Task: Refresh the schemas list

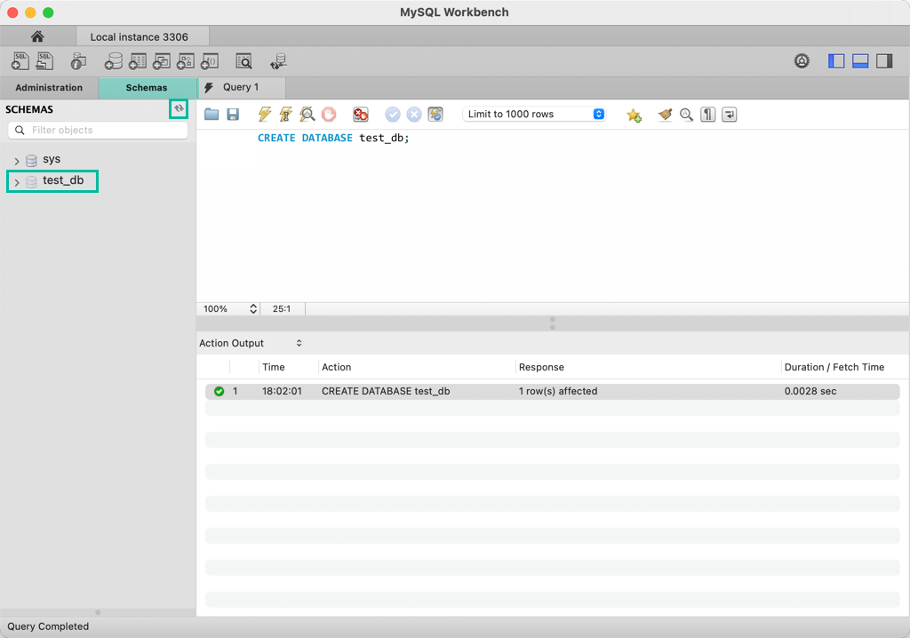Action: point(177,108)
